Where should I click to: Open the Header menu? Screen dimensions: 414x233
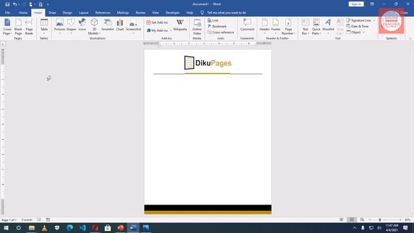[265, 27]
